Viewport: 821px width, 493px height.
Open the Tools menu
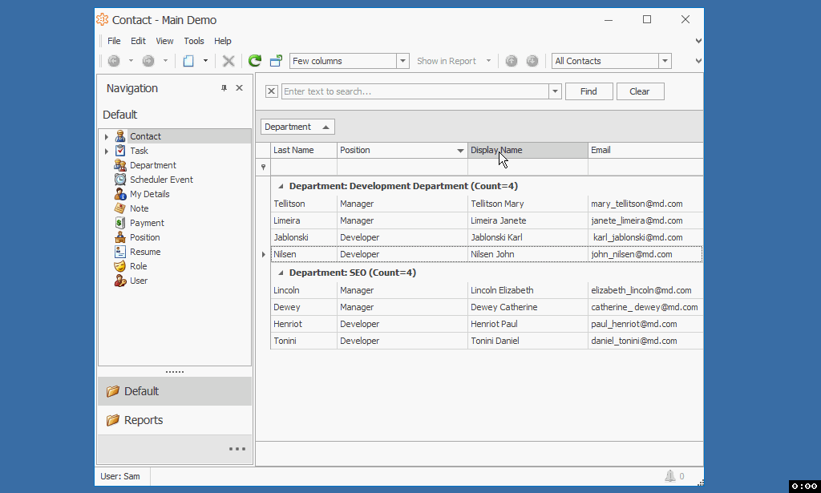[194, 41]
